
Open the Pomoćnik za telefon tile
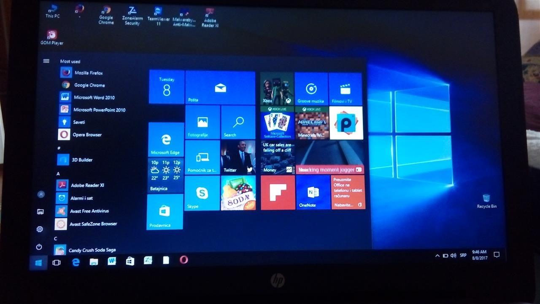click(202, 157)
